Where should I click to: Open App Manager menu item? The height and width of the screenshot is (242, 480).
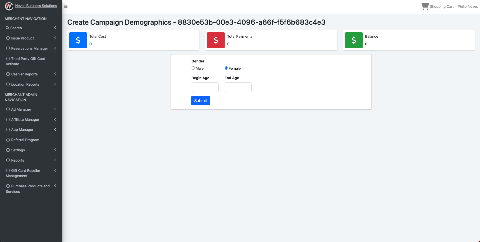point(31,130)
